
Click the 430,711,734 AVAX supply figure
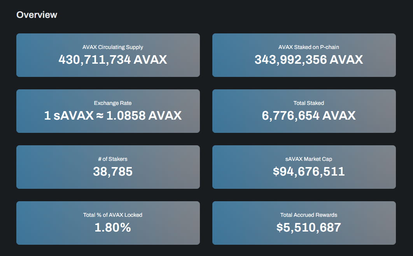tap(112, 60)
